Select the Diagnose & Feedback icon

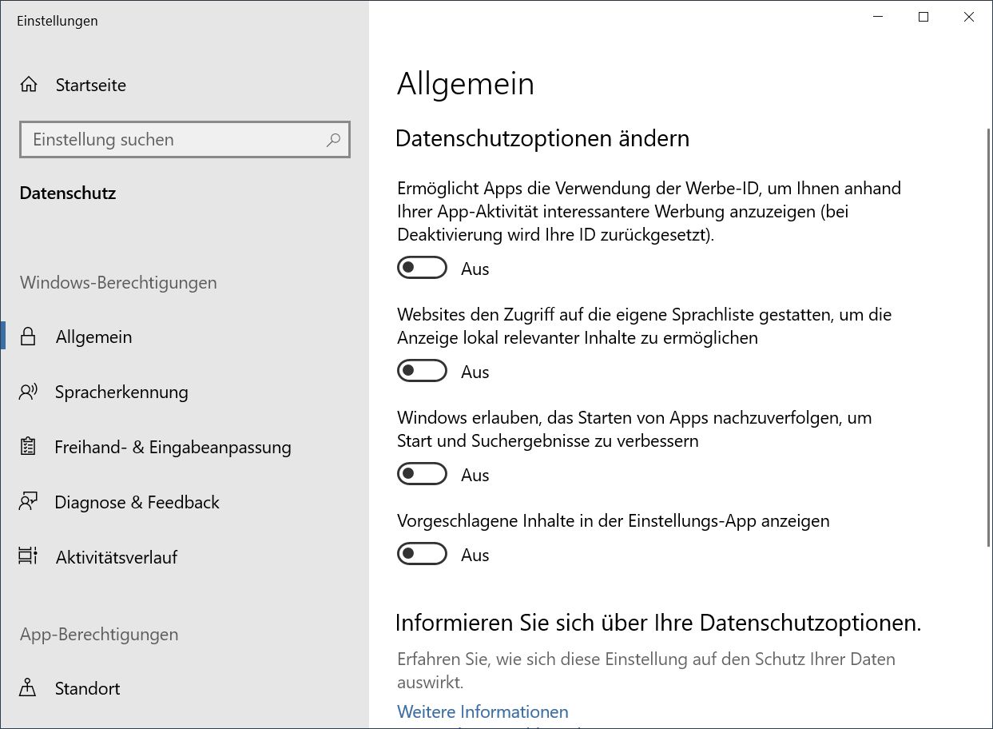click(27, 502)
